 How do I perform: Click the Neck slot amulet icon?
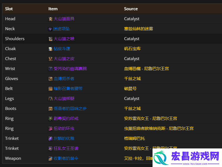click(50, 29)
